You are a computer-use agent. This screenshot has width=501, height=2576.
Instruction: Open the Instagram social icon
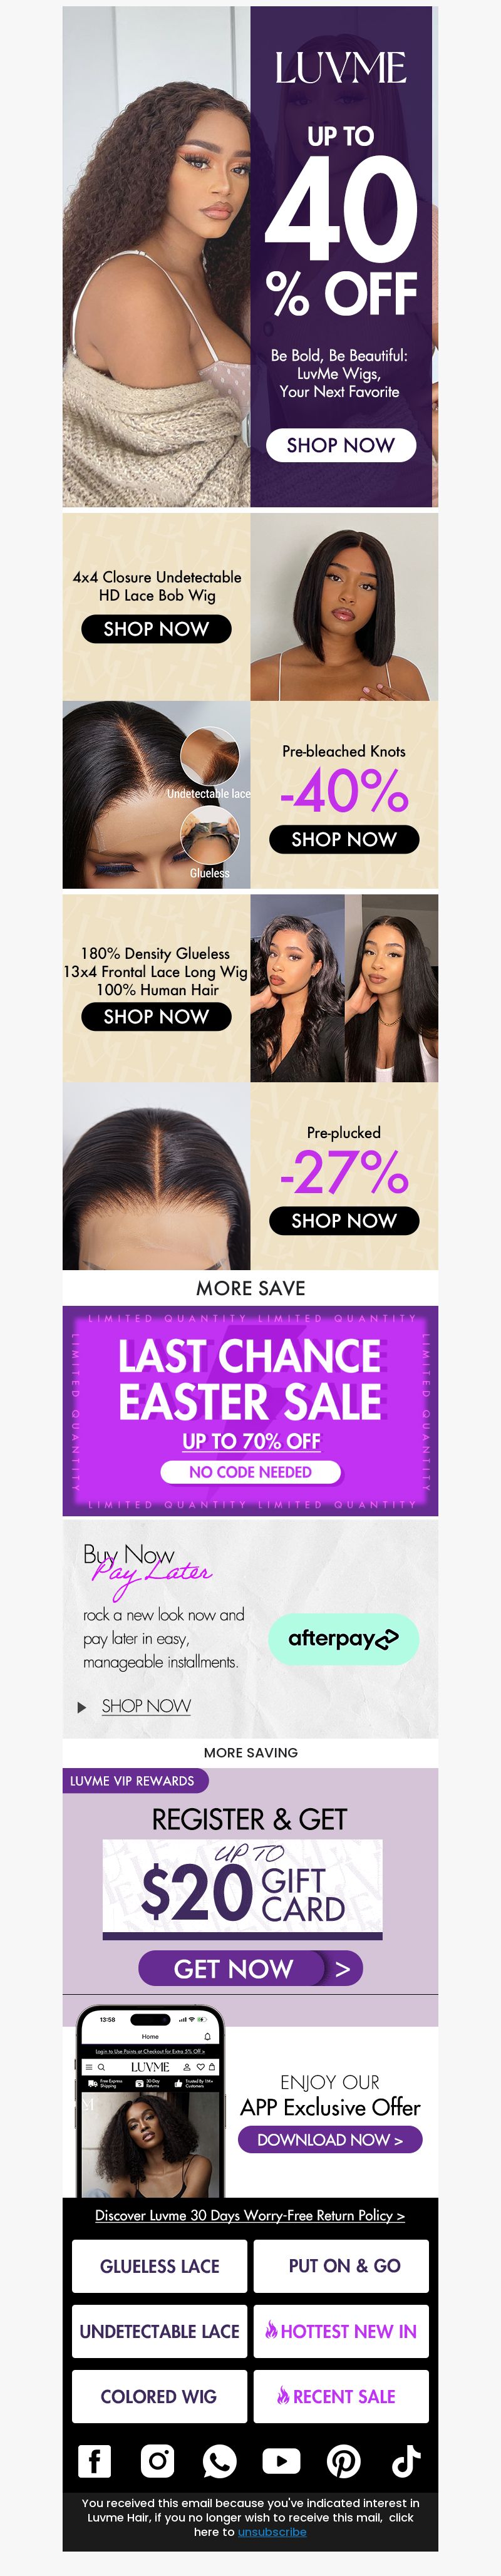pyautogui.click(x=157, y=2461)
